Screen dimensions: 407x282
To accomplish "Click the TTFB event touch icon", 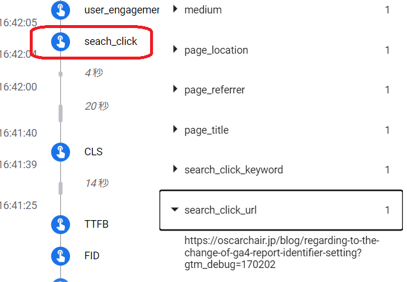I will (61, 224).
